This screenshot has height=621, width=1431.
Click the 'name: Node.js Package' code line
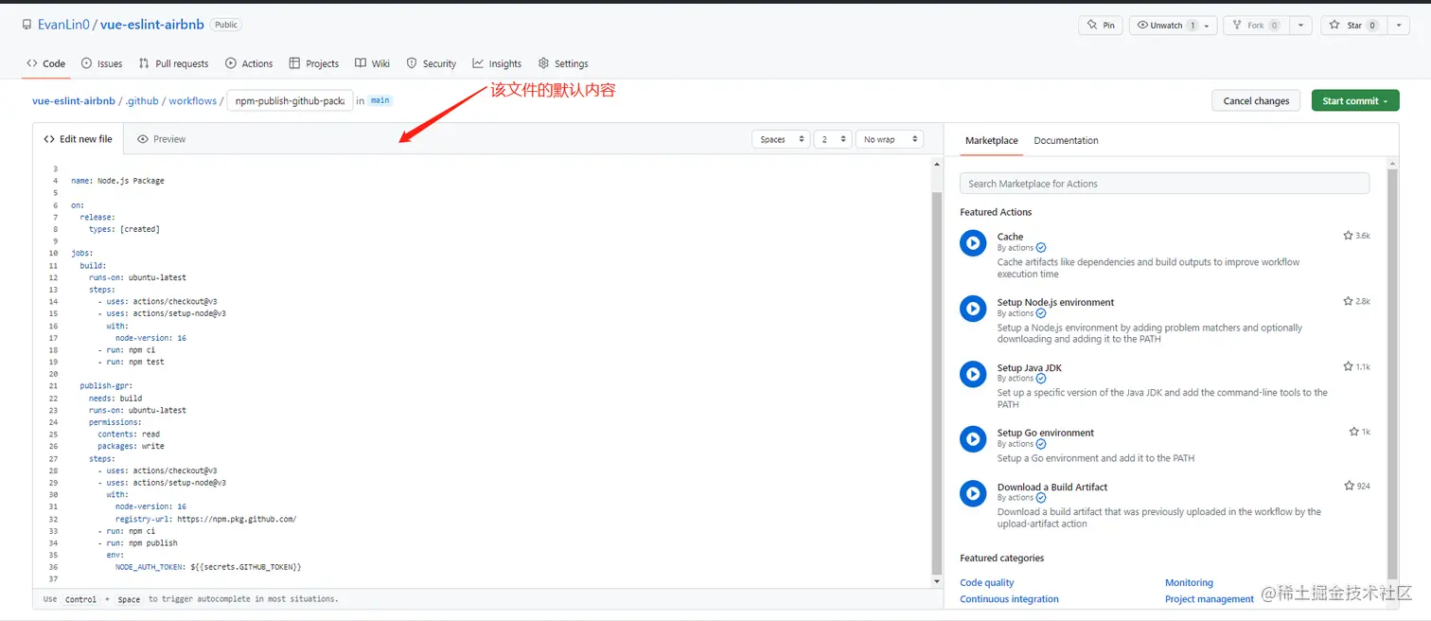tap(117, 180)
